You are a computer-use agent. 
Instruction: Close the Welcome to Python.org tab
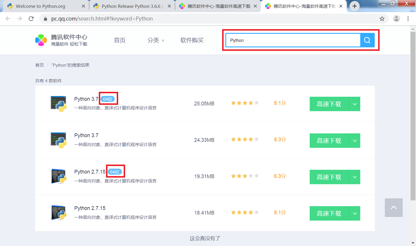(x=83, y=6)
